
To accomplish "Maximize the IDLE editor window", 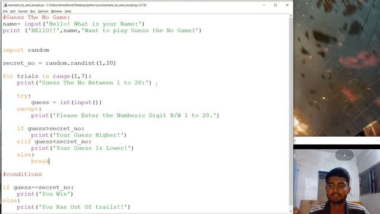I will pyautogui.click(x=275, y=5).
